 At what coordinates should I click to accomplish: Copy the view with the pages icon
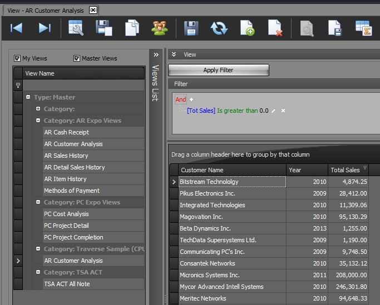[132, 28]
